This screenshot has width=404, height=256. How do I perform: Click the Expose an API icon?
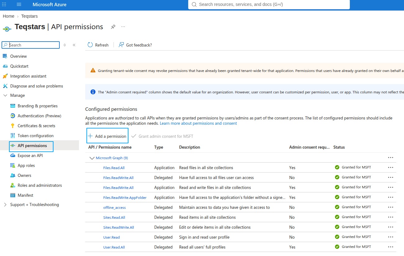13,155
